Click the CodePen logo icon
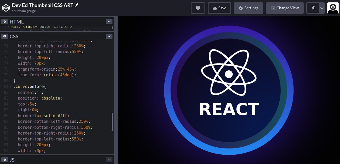The image size is (340, 164). [6, 8]
